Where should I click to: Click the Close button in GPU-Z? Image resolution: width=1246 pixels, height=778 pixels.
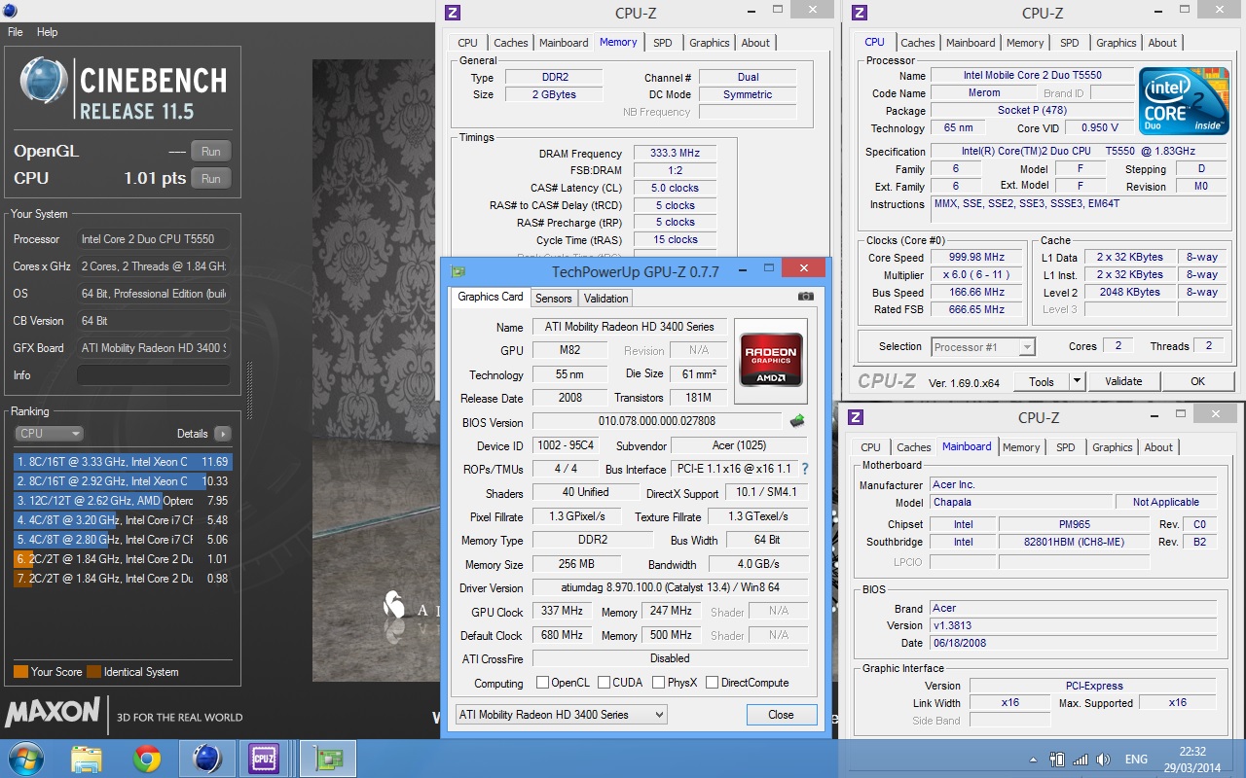[x=781, y=714]
